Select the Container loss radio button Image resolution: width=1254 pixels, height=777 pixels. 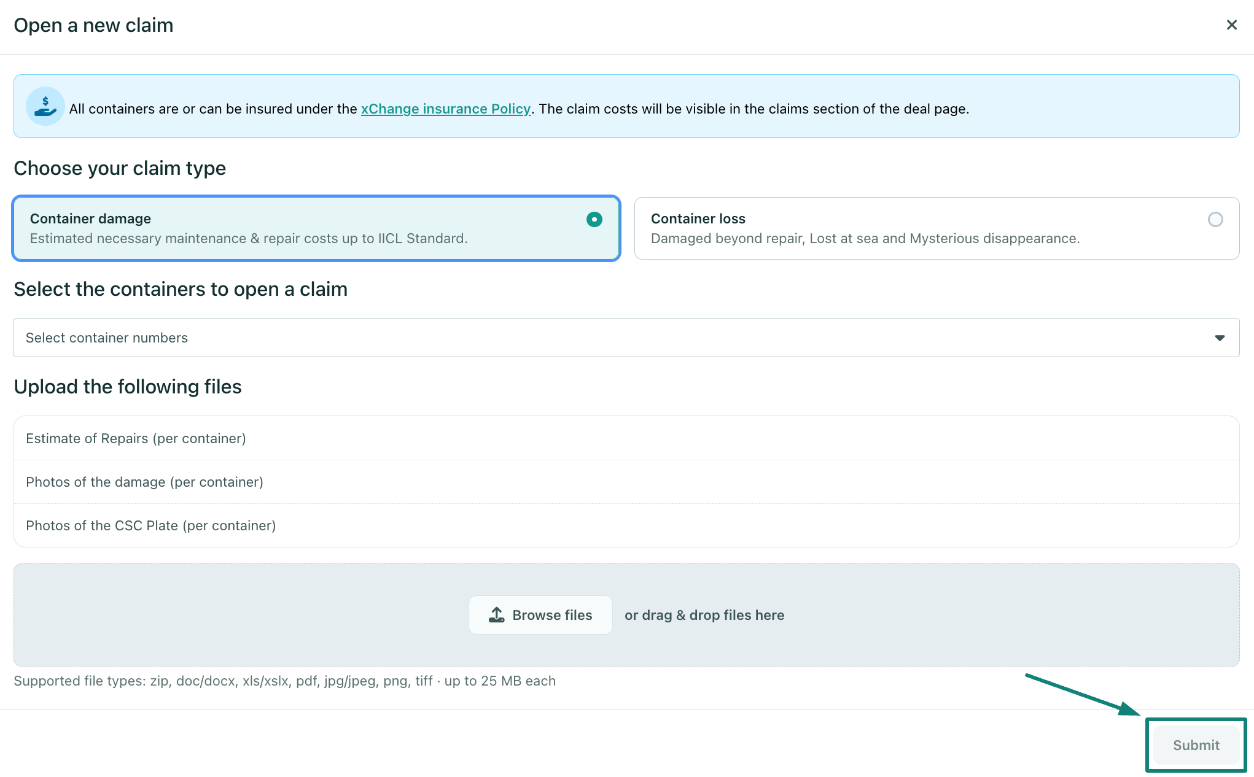click(x=1215, y=219)
